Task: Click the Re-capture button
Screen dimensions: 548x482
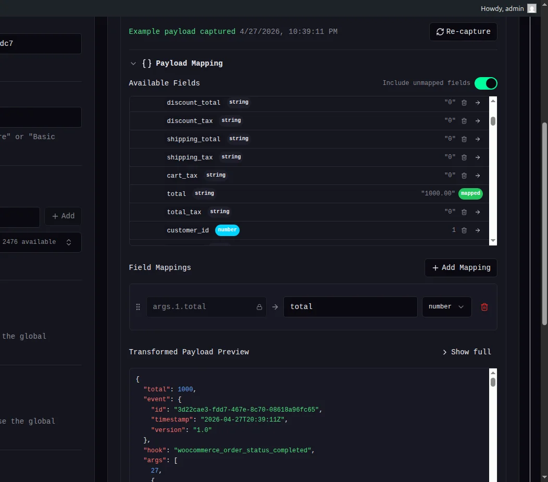Action: tap(463, 32)
